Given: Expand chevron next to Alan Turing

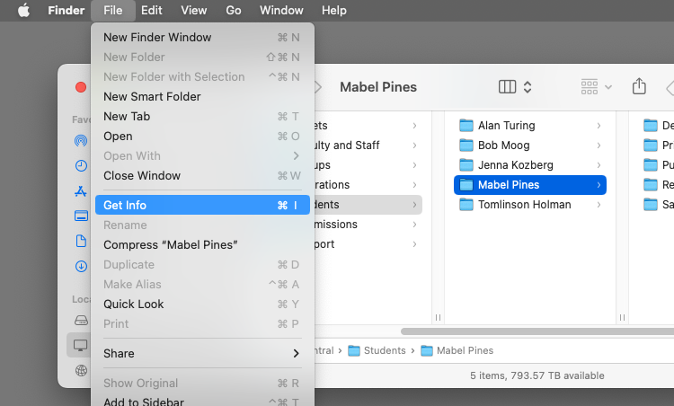Looking at the screenshot, I should pos(599,126).
